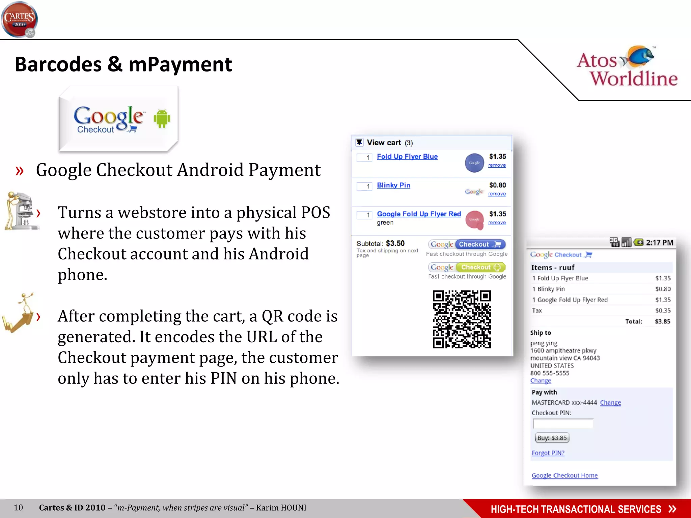Viewport: 691px width, 518px height.
Task: Click the 3G network status icon
Action: (614, 242)
